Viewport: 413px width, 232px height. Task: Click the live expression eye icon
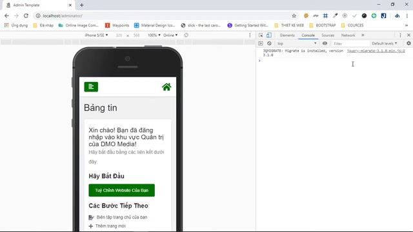325,43
